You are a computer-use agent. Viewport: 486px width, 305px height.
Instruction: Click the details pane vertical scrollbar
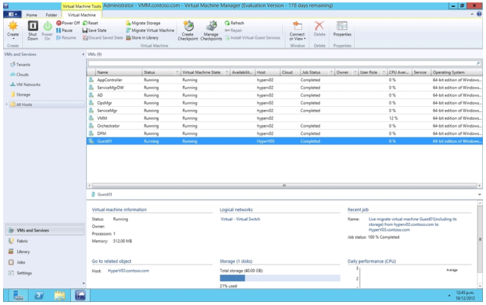480,239
